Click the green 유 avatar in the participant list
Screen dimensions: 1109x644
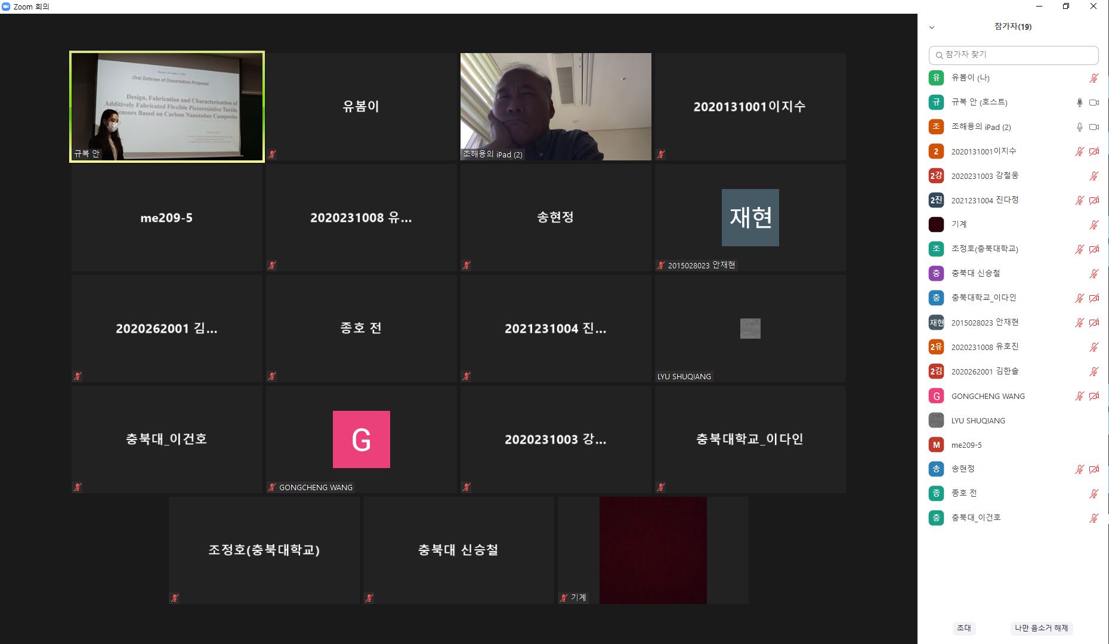936,78
